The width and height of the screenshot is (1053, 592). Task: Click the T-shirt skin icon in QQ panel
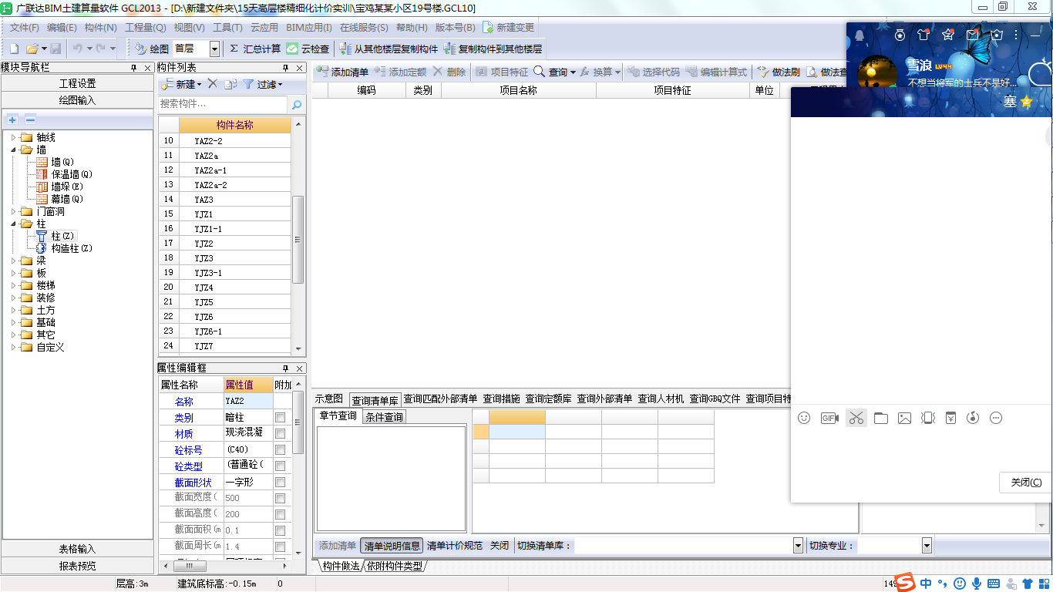(x=923, y=35)
